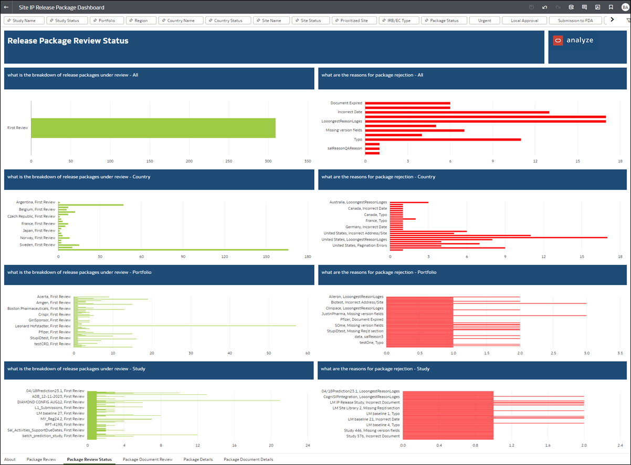Switch to the Package Document Review tab
The image size is (631, 465).
pos(148,459)
